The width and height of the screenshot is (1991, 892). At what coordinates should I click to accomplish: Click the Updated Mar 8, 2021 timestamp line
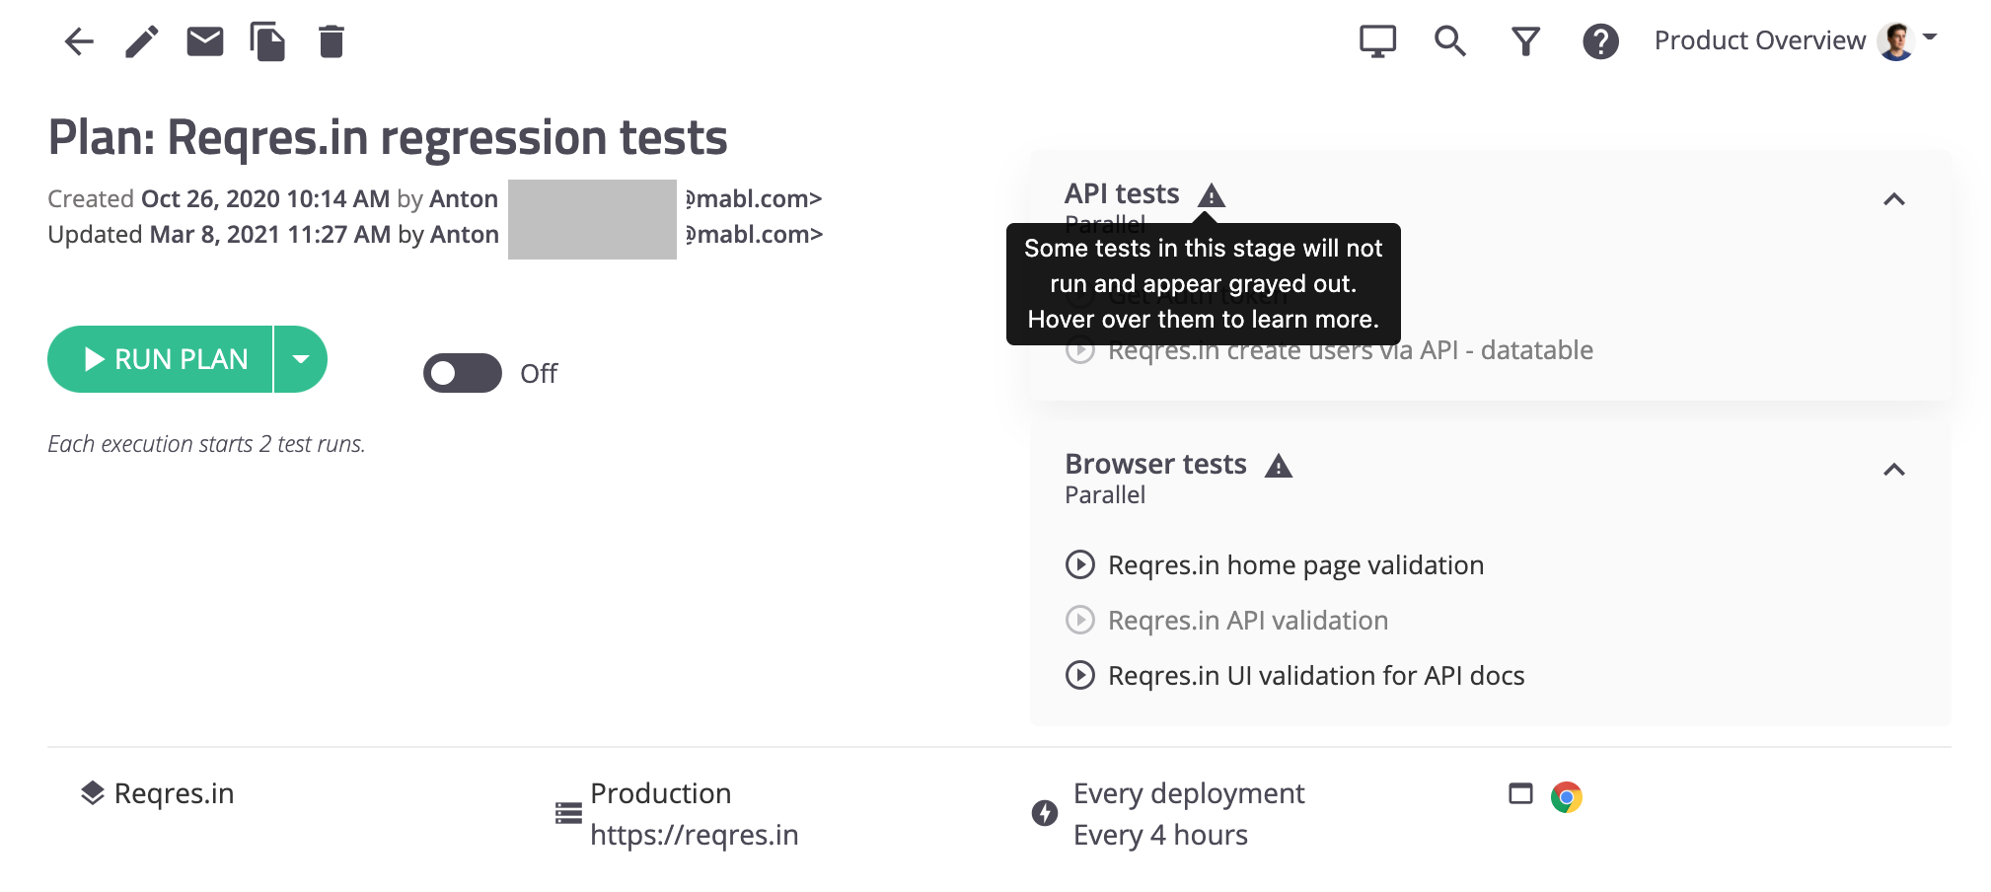click(x=435, y=234)
